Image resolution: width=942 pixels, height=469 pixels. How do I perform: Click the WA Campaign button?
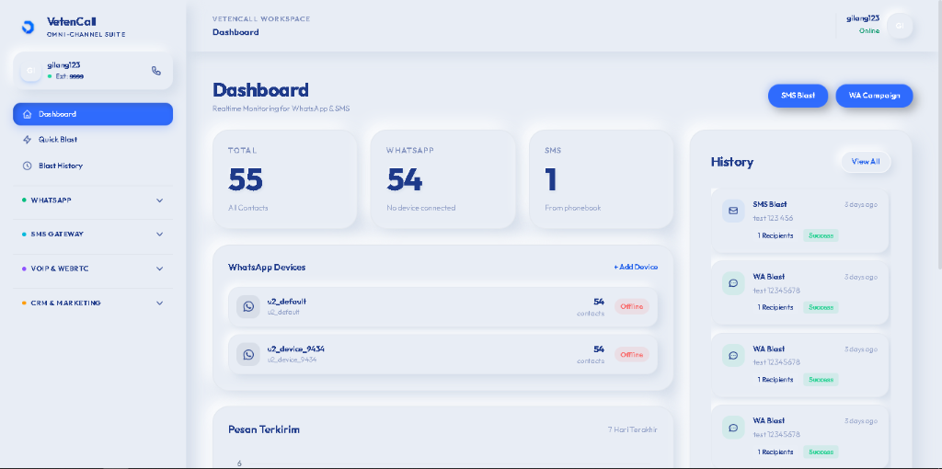pyautogui.click(x=874, y=96)
